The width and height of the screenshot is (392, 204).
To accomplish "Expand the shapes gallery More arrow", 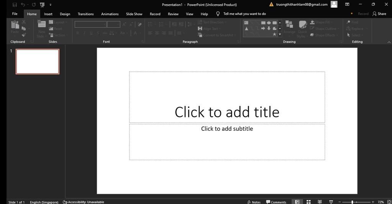I will coord(280,34).
